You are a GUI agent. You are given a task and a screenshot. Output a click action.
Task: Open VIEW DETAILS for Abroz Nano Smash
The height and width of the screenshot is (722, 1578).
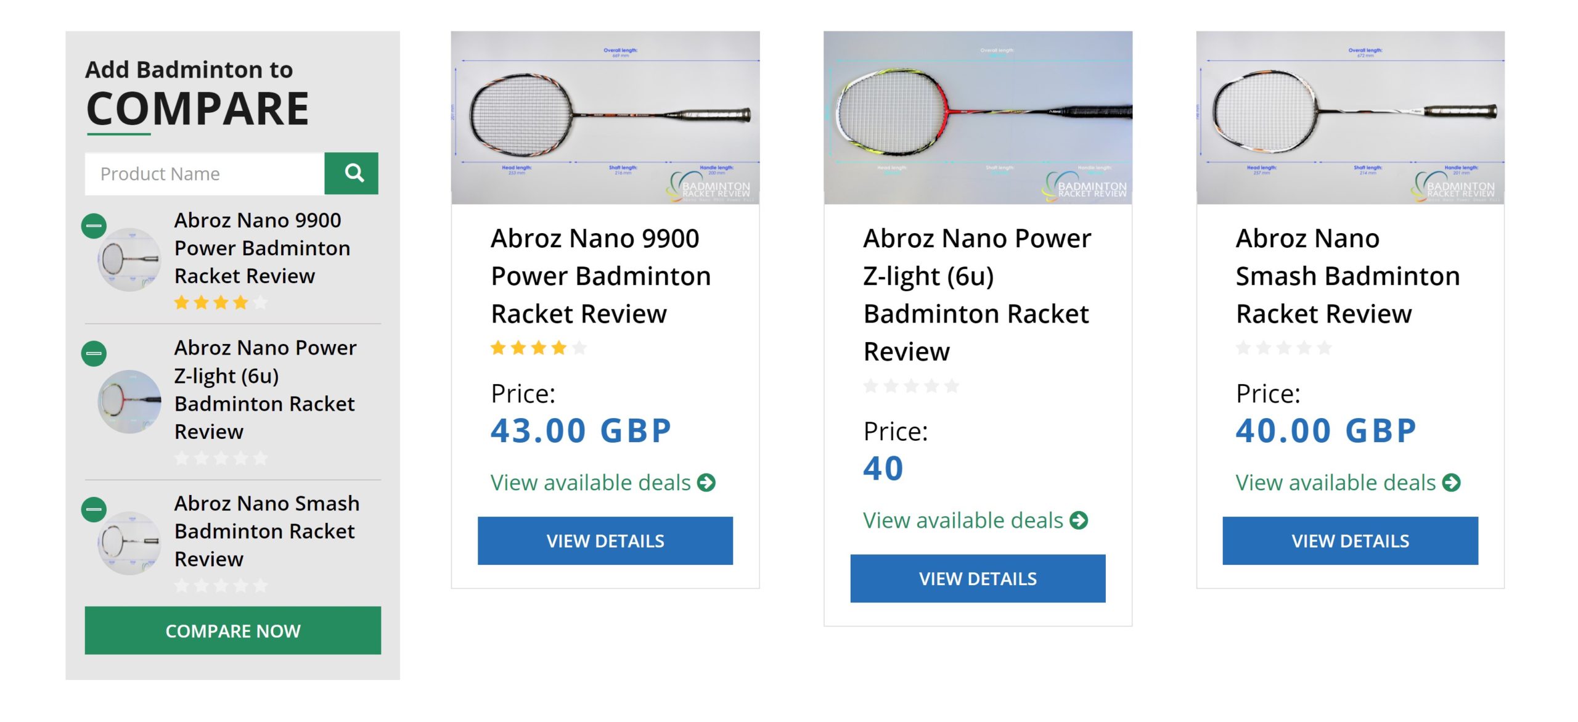(x=1350, y=541)
